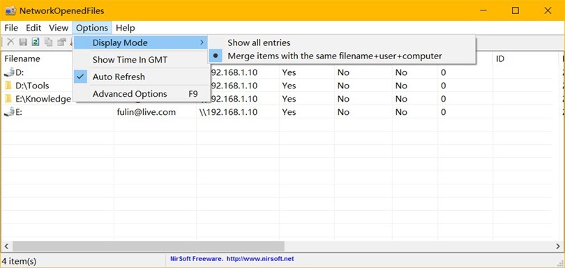The height and width of the screenshot is (268, 565).
Task: Click the horizontal scrollbar thumb
Action: pyautogui.click(x=149, y=246)
